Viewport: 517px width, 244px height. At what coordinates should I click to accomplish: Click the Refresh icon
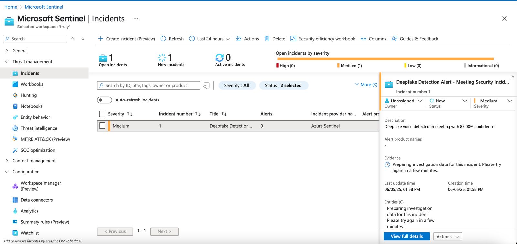[x=164, y=39]
